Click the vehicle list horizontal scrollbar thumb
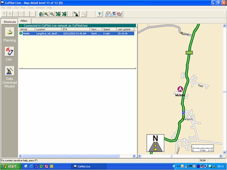The image size is (227, 170). (71, 156)
